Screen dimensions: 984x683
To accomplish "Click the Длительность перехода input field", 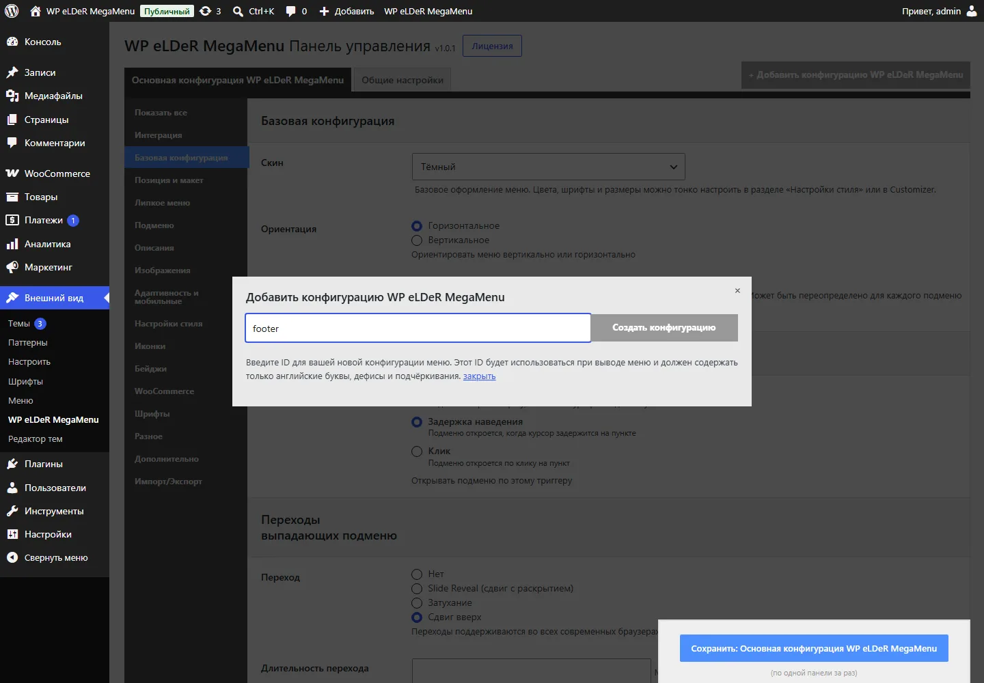I will click(x=532, y=671).
